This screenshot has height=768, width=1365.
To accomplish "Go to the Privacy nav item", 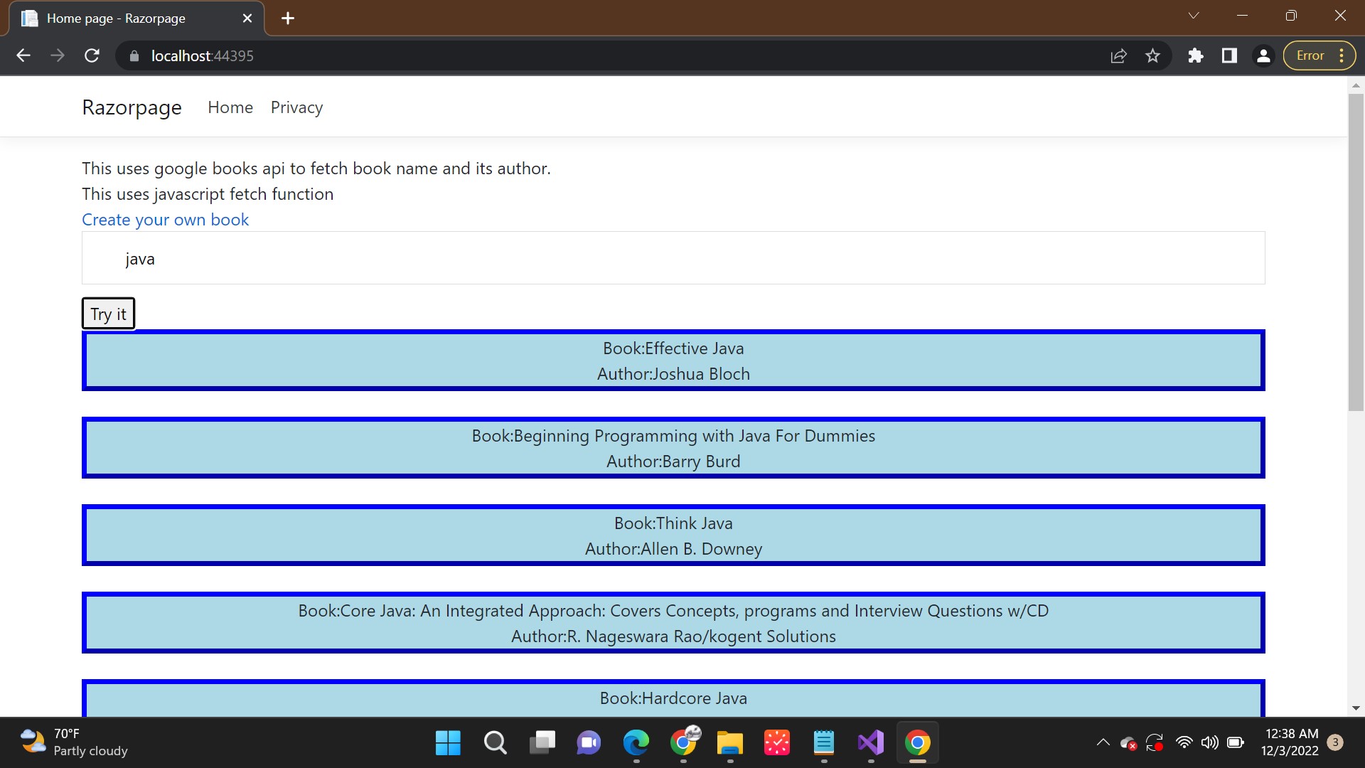I will coord(296,107).
